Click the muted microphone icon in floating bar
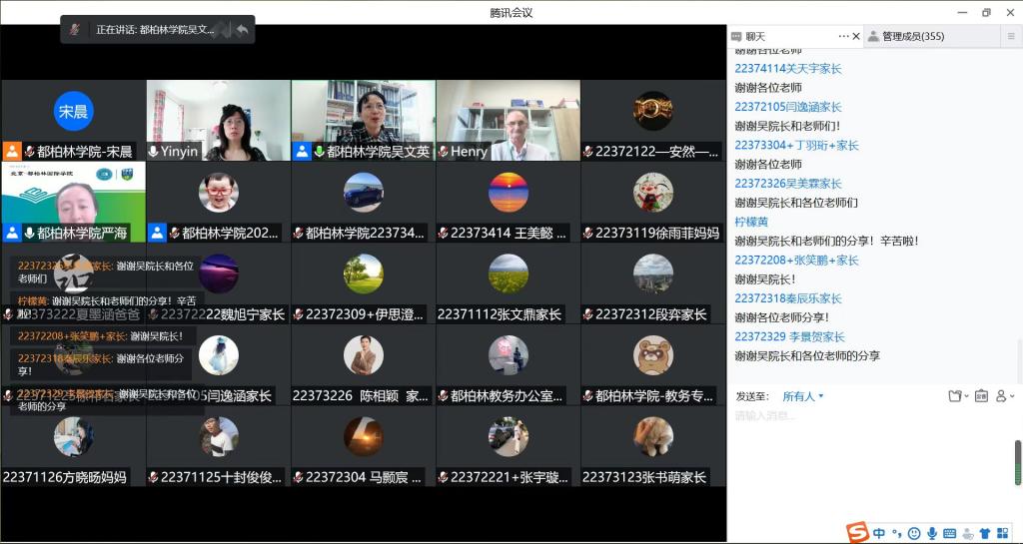 (x=75, y=30)
